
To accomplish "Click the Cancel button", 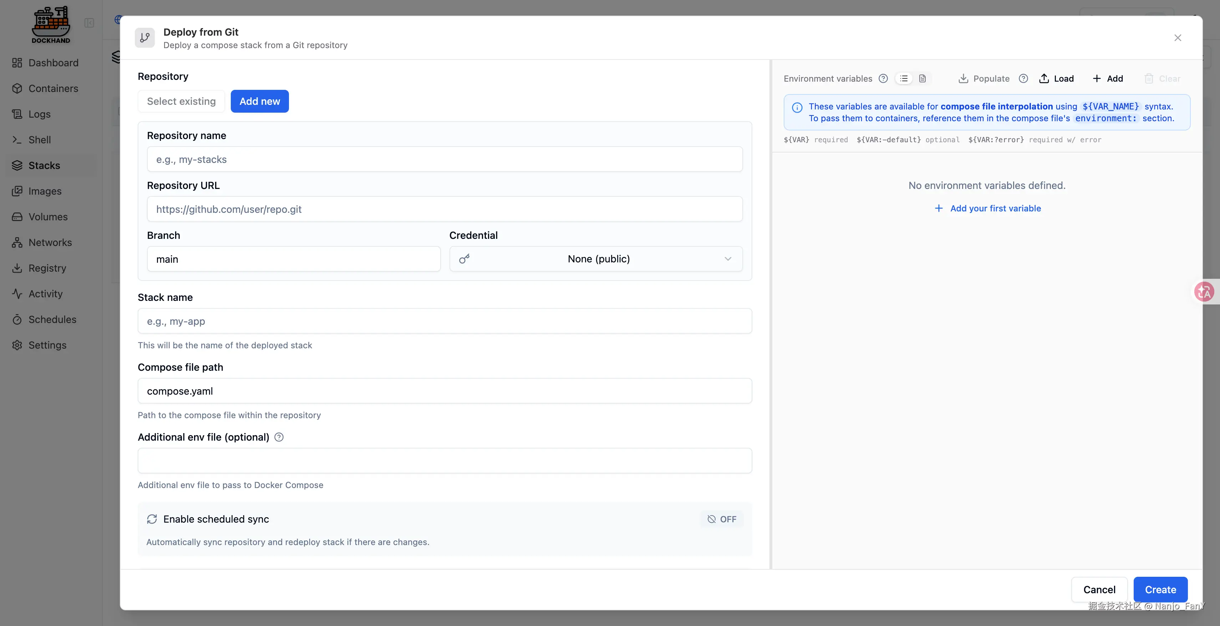I will tap(1099, 590).
